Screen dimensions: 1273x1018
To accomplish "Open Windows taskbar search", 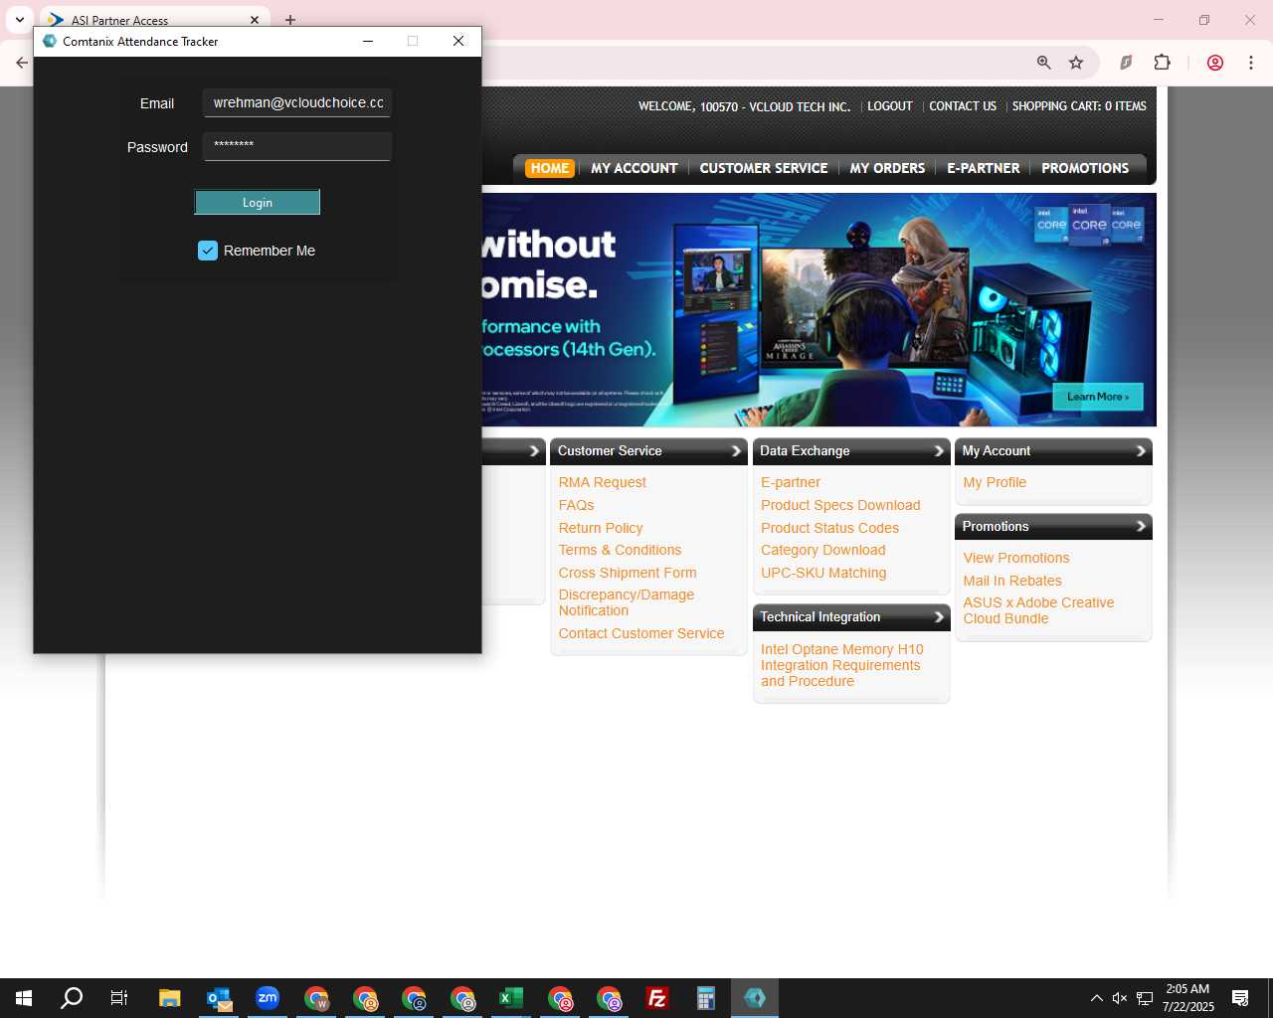I will [72, 998].
